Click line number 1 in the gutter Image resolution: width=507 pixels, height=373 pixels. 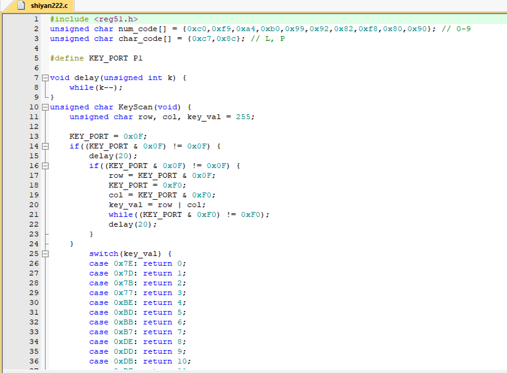tap(36, 19)
